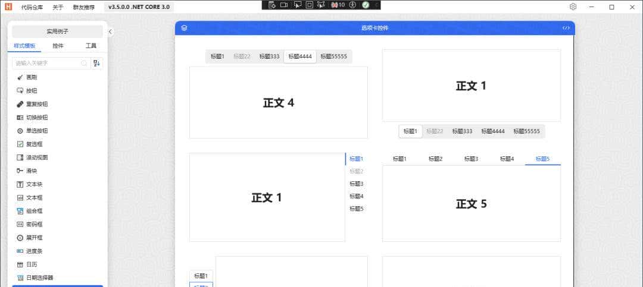643x287 pixels.
Task: Click the 实用例子 button
Action: (57, 31)
